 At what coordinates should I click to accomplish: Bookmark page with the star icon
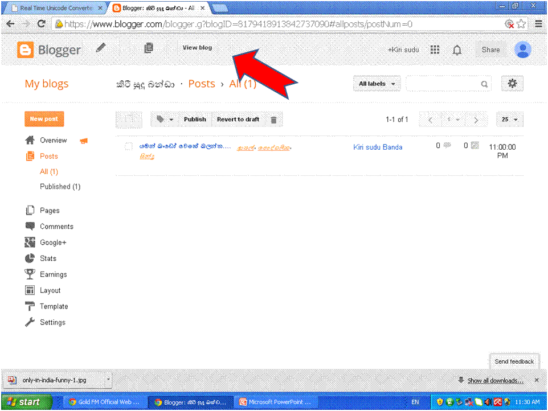coord(521,24)
